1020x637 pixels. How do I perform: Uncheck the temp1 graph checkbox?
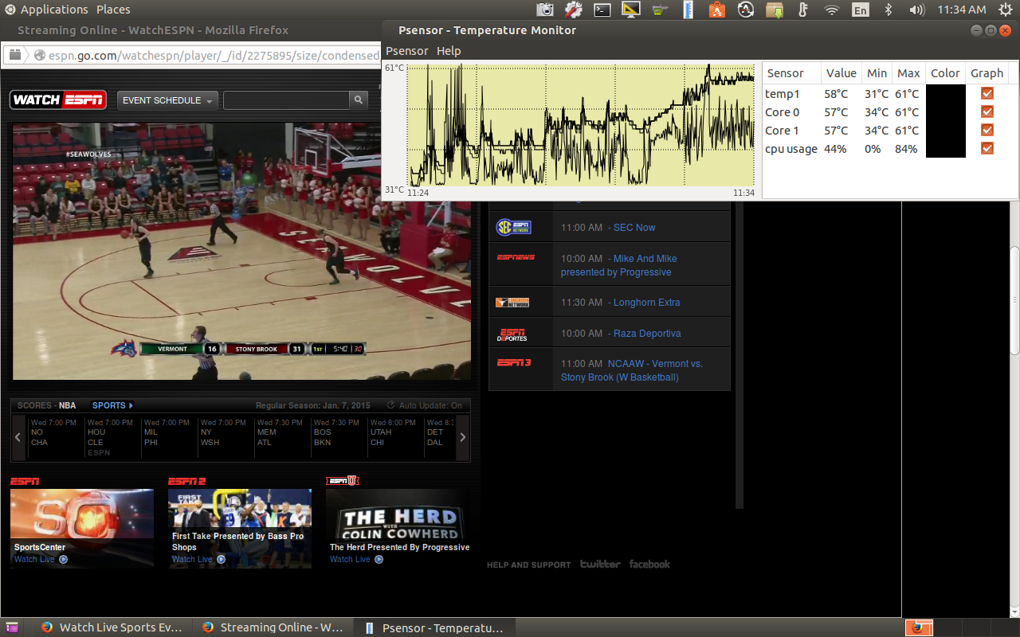987,94
